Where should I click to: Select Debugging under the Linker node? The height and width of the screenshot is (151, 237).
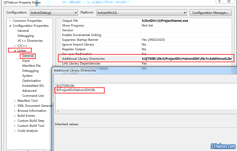(30, 71)
